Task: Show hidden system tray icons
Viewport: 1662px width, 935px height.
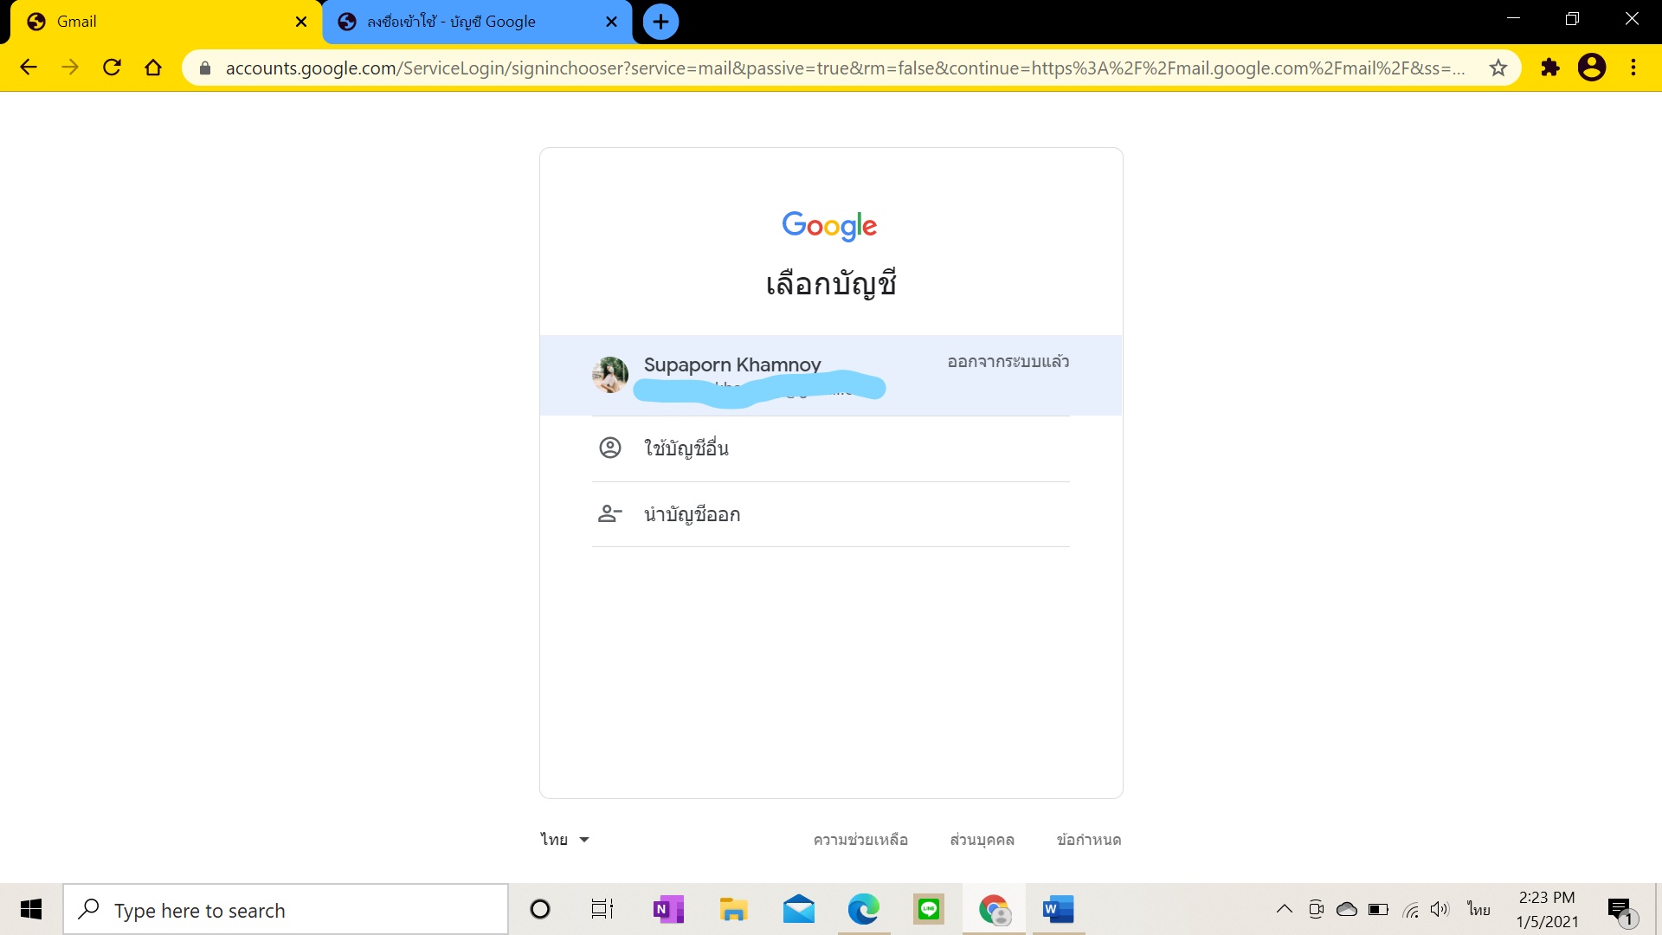Action: [1285, 909]
